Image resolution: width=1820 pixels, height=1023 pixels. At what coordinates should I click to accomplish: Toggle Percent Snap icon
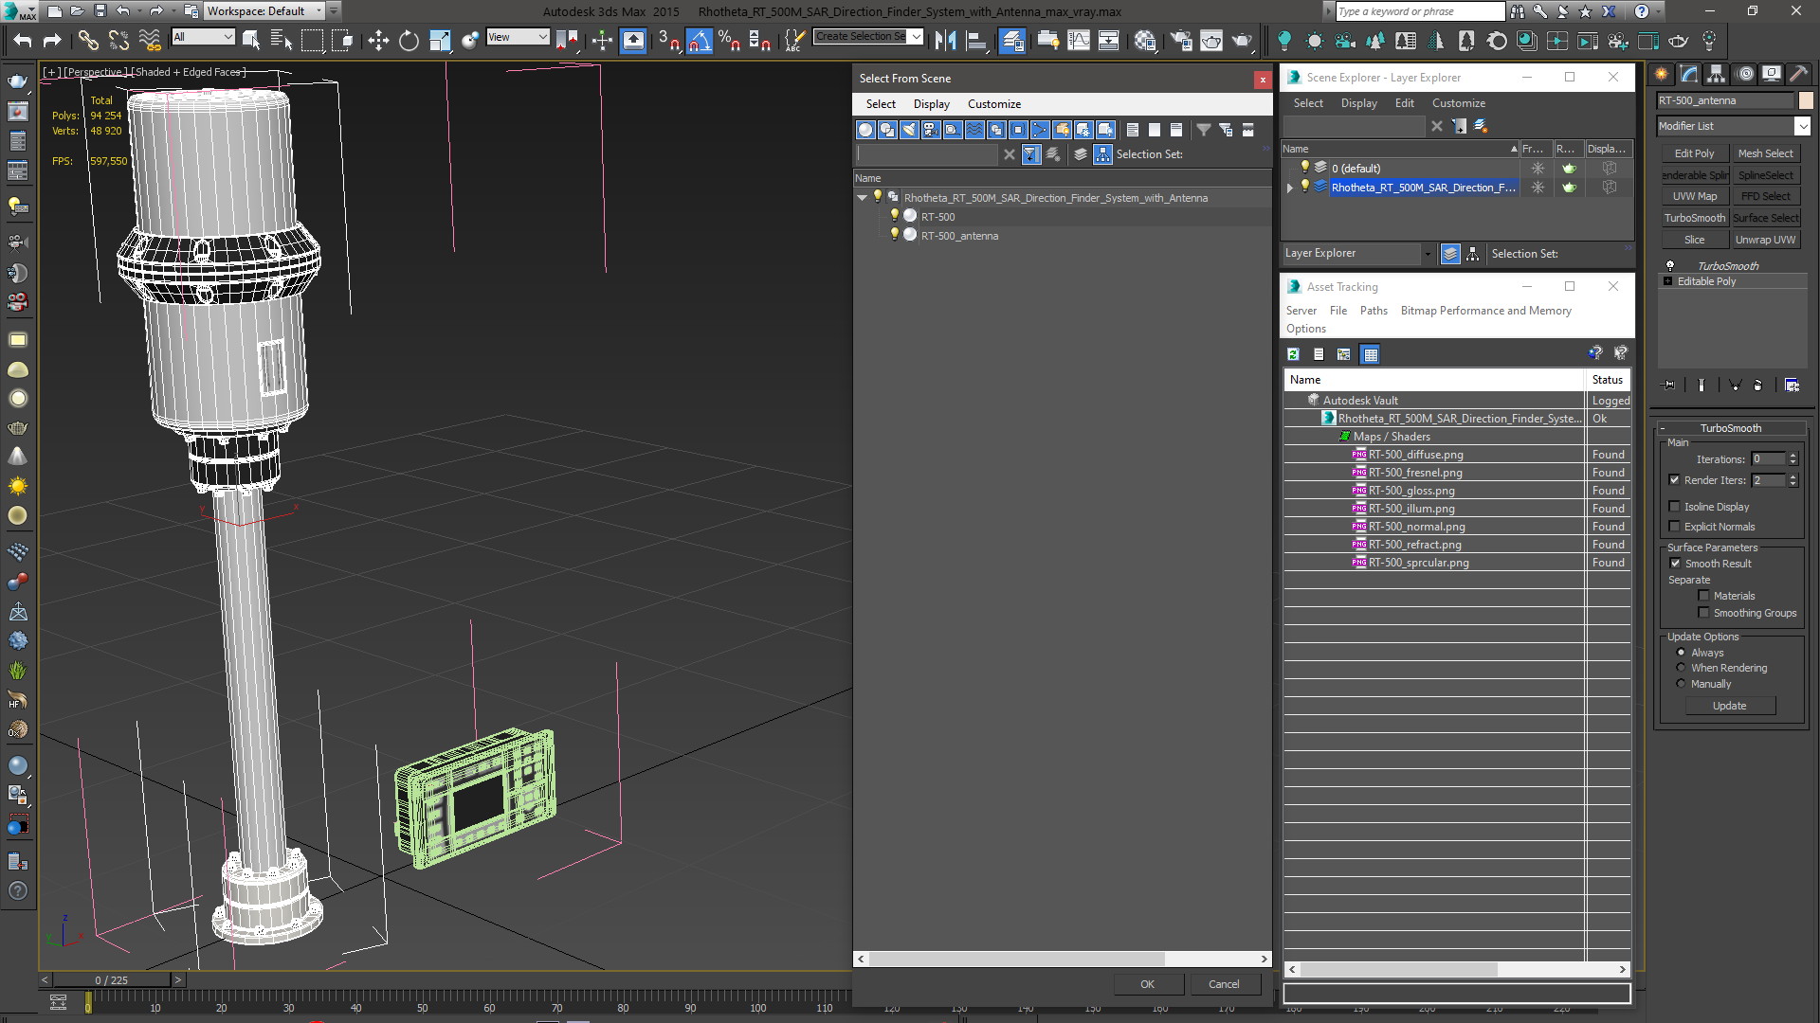pyautogui.click(x=729, y=40)
